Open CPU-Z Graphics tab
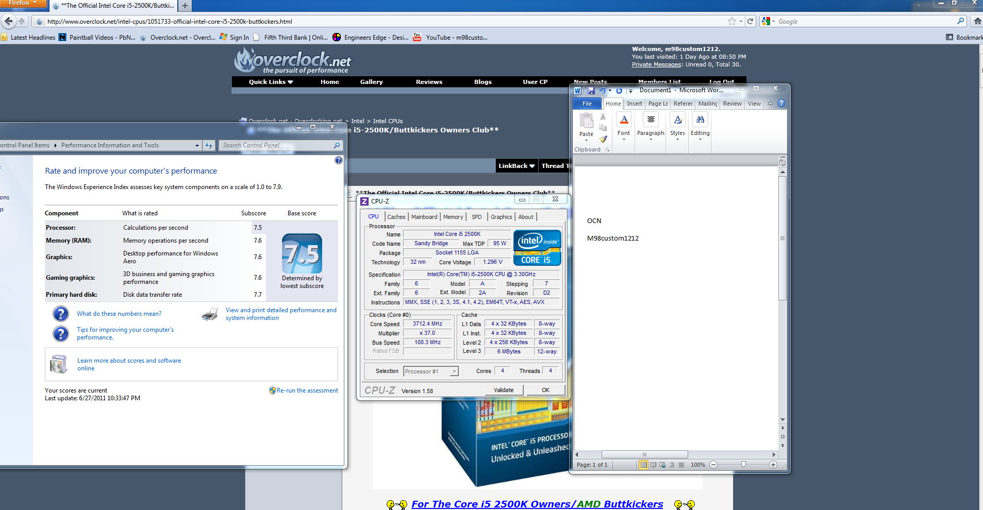 coord(502,217)
